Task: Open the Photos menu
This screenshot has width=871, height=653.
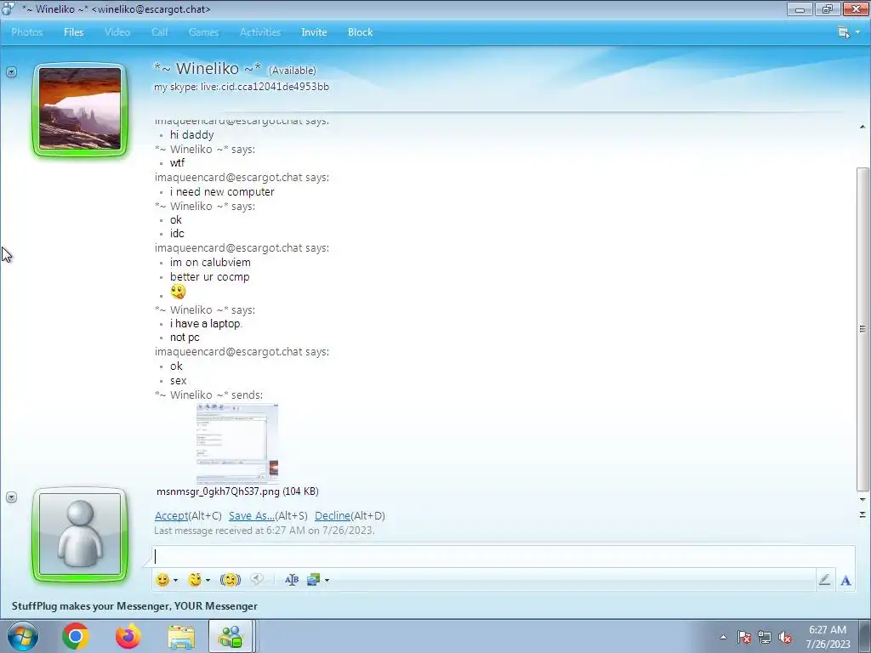Action: (26, 32)
